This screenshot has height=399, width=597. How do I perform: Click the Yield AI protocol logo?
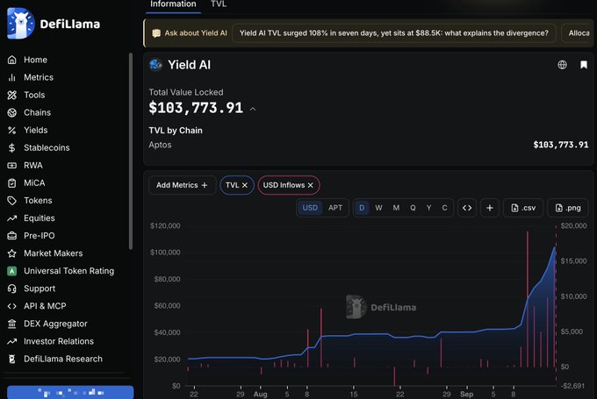tap(155, 65)
